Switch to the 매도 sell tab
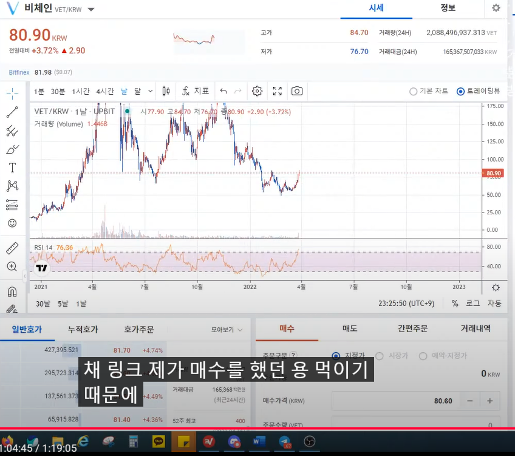The height and width of the screenshot is (456, 515). [349, 328]
